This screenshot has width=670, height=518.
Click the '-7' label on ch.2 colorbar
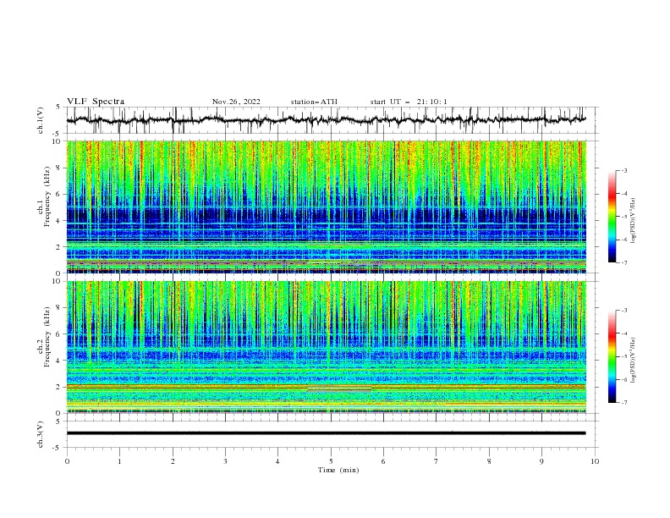624,402
